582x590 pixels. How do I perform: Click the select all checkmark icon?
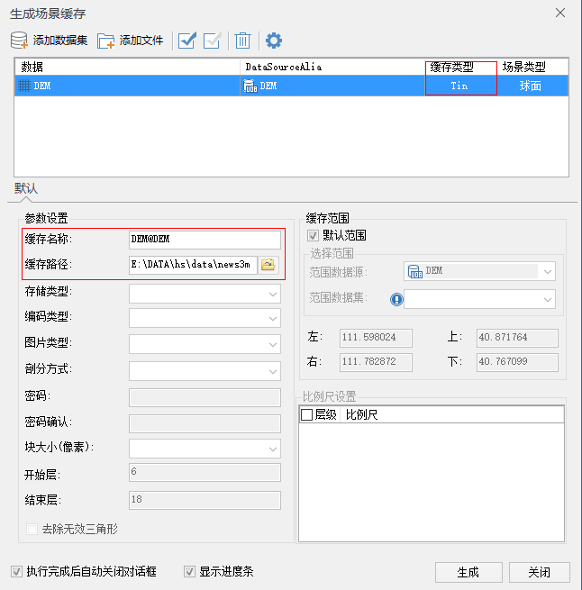pyautogui.click(x=187, y=41)
